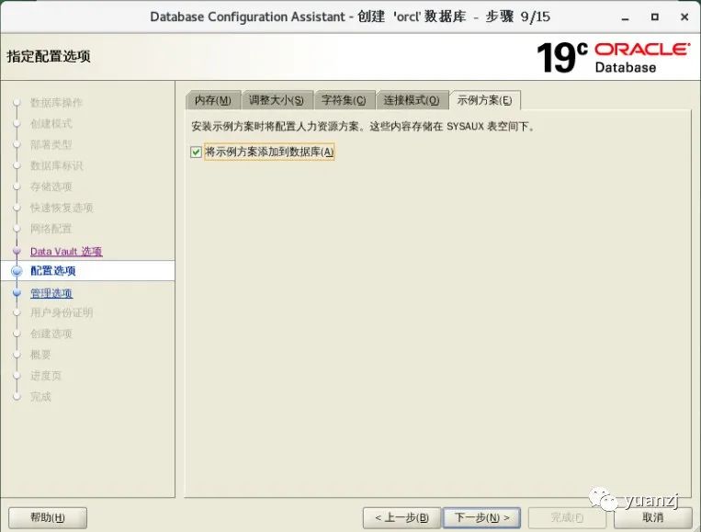Click the 快速恢复选项 step label
The image size is (701, 532).
pos(62,208)
